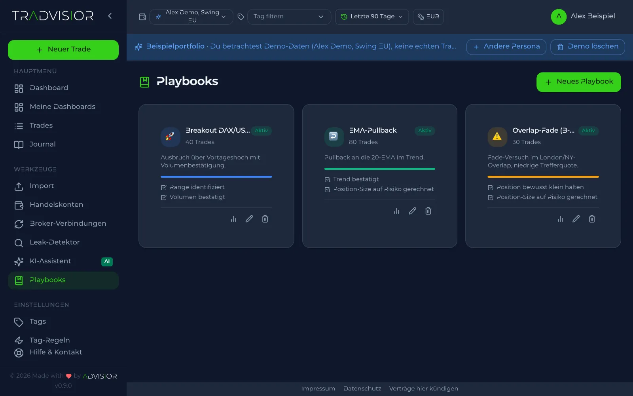
Task: Click the Alex Beispiel avatar
Action: tap(559, 16)
